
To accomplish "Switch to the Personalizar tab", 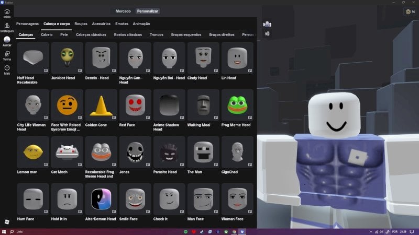I will pos(148,11).
